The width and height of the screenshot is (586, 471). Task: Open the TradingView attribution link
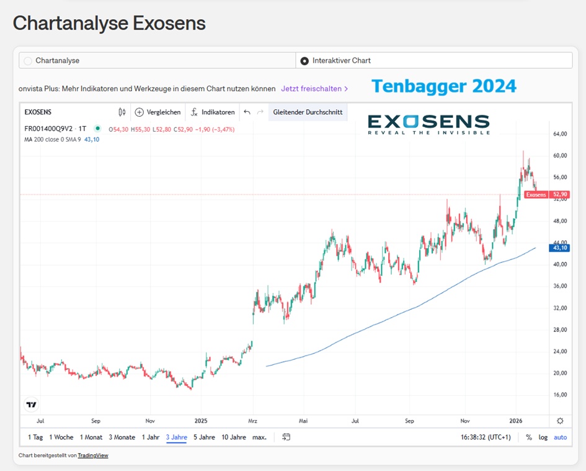[x=92, y=455]
